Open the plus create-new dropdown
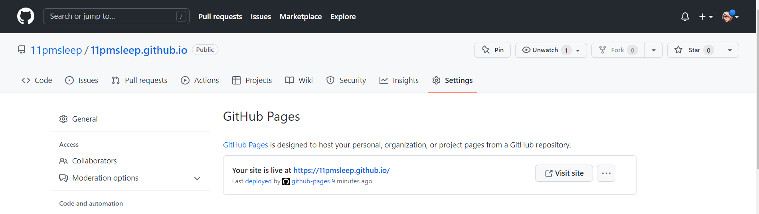The width and height of the screenshot is (759, 214). click(x=706, y=17)
